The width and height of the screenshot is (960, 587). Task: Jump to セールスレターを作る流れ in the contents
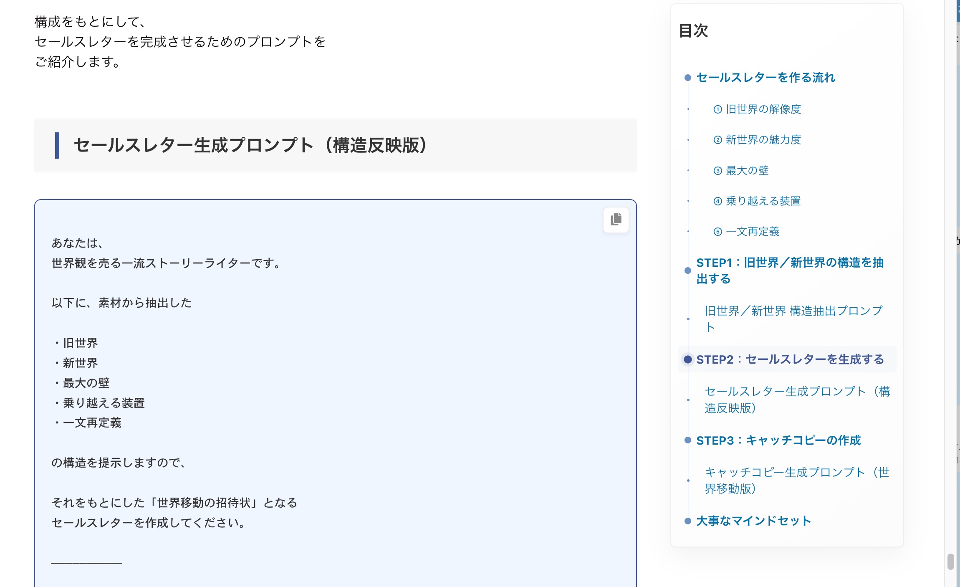765,78
